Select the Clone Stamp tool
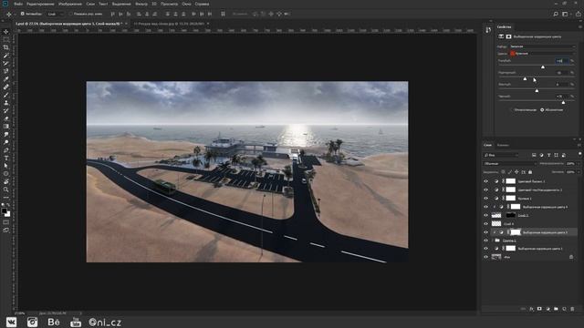The image size is (584, 328). pos(6,103)
